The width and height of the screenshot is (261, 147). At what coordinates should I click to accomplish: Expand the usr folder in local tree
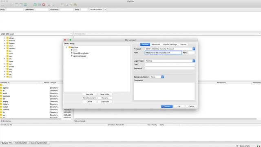tap(4, 74)
